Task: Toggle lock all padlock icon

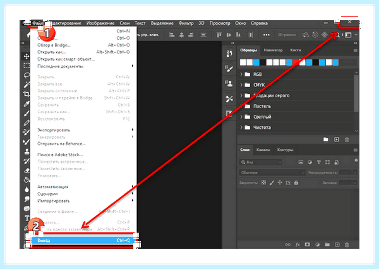Action: 296,182
